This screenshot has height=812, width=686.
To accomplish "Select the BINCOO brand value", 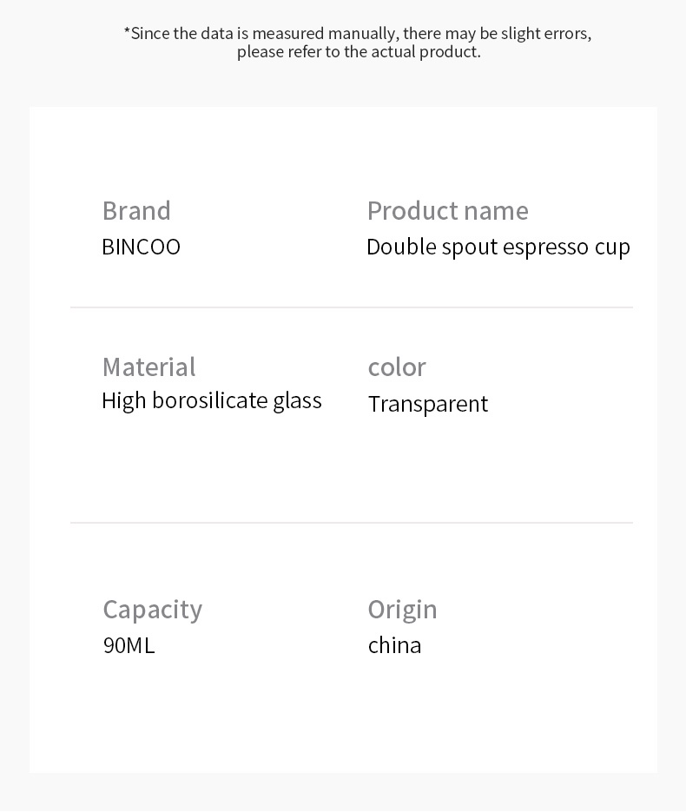I will coord(141,247).
